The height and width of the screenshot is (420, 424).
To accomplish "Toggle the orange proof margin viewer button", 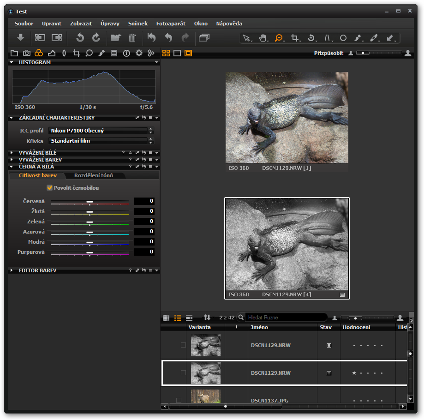I will point(188,53).
